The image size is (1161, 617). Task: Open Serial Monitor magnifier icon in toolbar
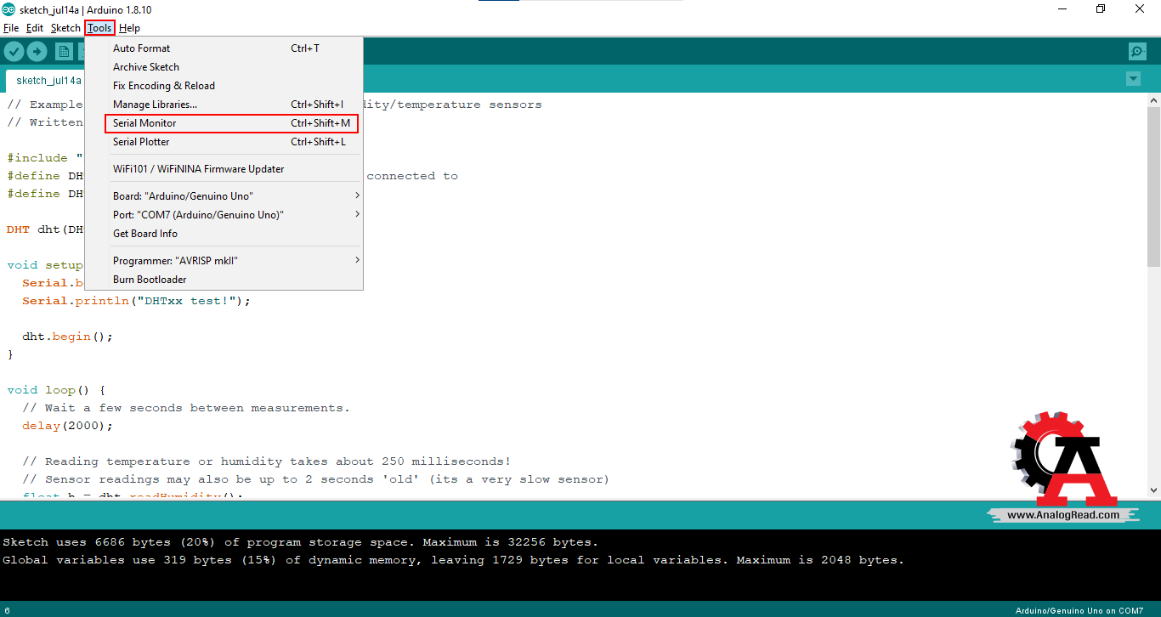coord(1137,52)
